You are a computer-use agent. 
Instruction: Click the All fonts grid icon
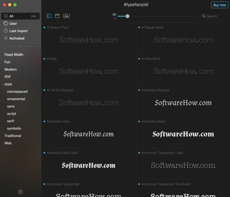(6, 16)
